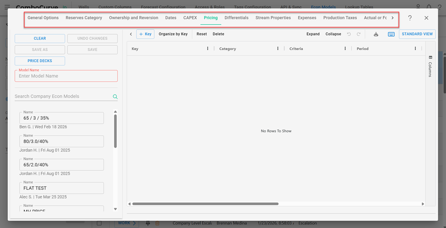Open keyboard shortcuts icon
The image size is (446, 228).
click(391, 34)
